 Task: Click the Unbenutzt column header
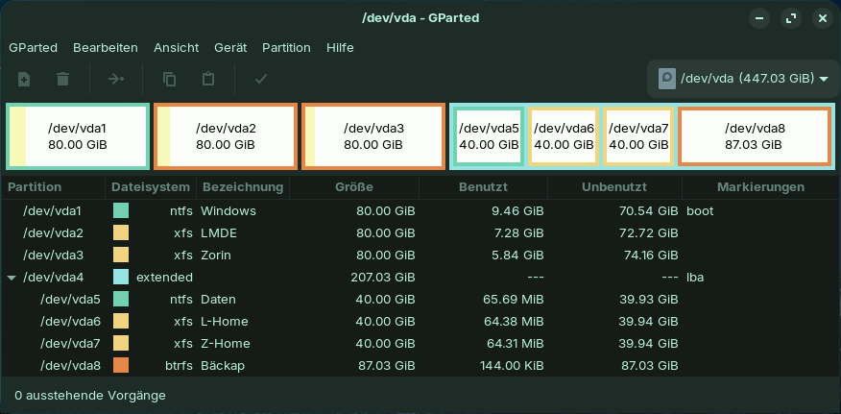(x=614, y=187)
